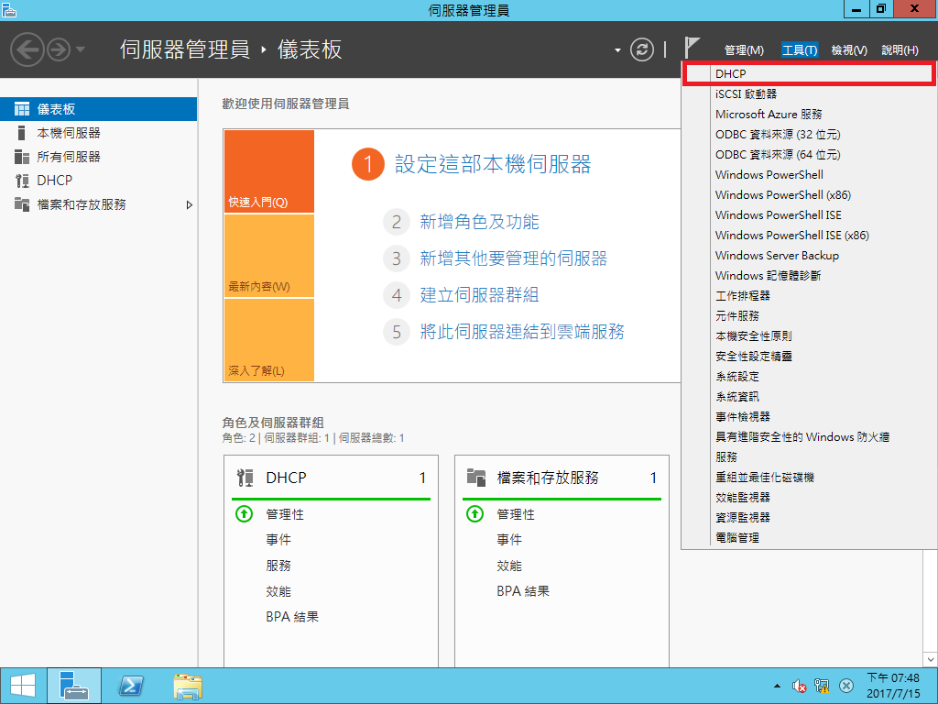Open the 檢視(V) menu

[849, 50]
